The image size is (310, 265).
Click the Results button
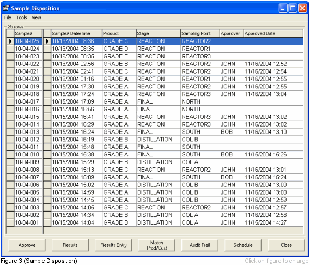(x=70, y=245)
